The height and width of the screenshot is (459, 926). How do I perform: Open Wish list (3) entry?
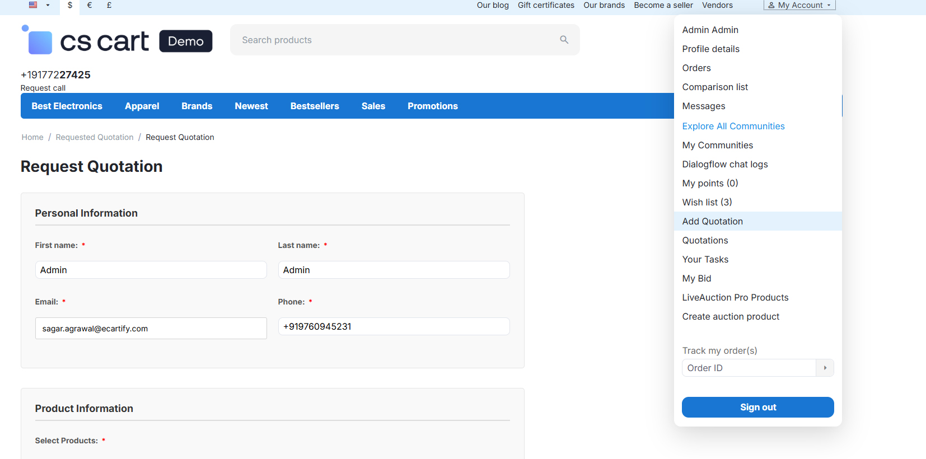707,202
